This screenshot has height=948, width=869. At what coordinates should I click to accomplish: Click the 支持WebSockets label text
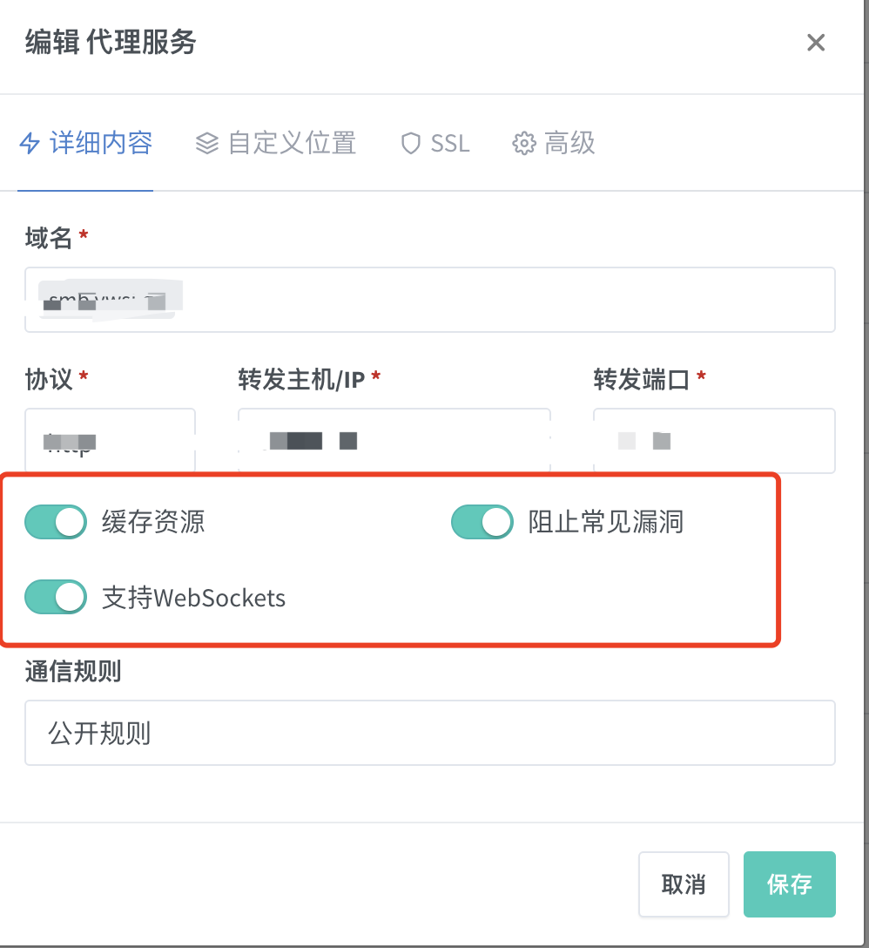tap(193, 598)
